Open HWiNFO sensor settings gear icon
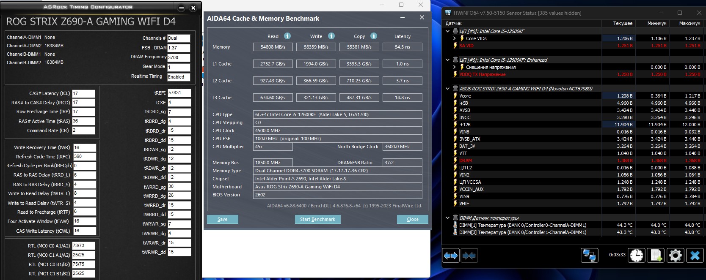The height and width of the screenshot is (280, 706). [675, 255]
